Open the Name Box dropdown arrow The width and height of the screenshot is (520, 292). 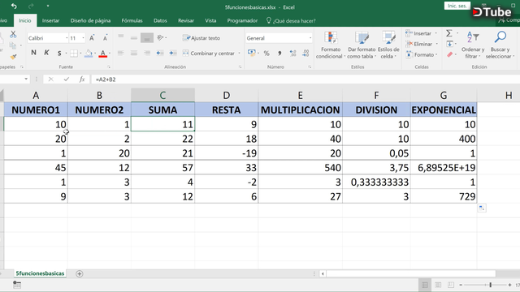(x=26, y=79)
